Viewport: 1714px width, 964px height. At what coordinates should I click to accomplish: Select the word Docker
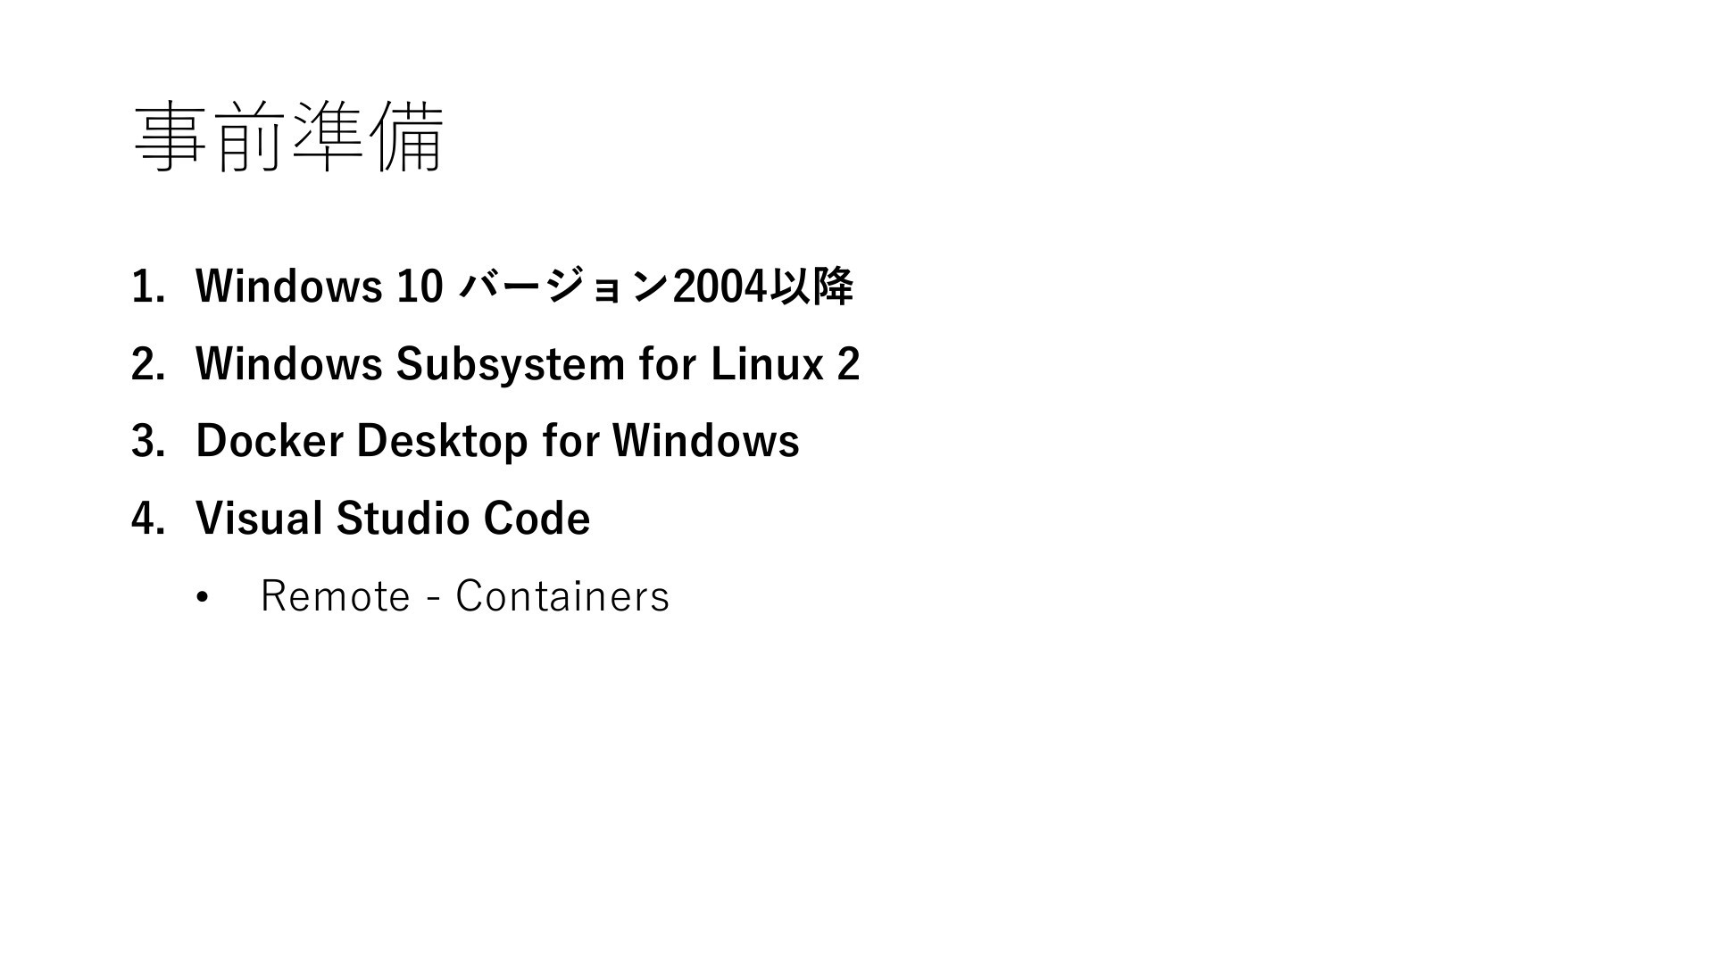coord(269,441)
